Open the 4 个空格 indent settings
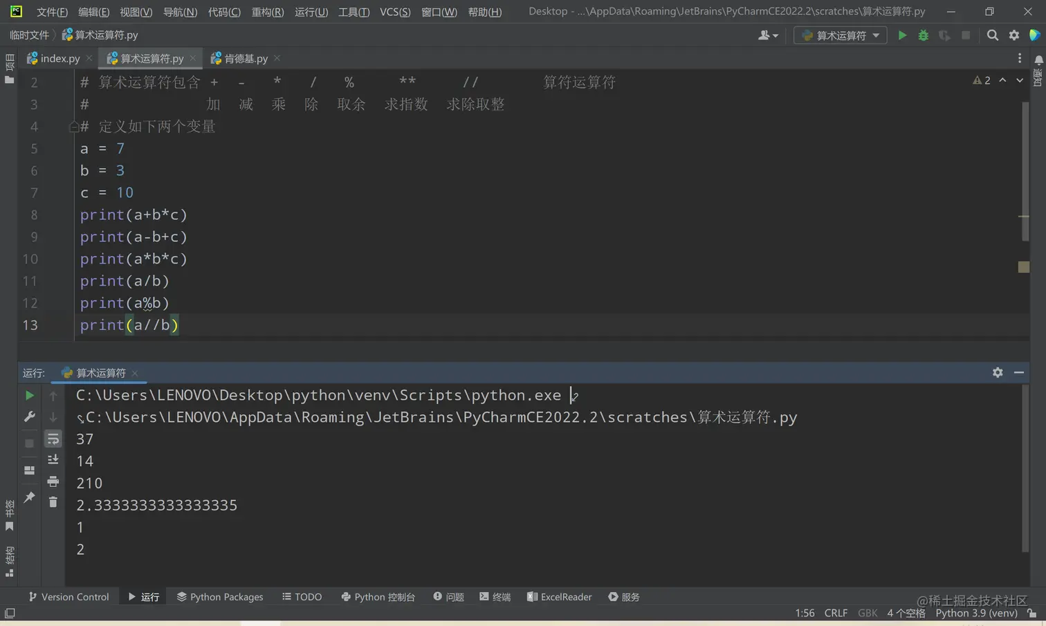Image resolution: width=1046 pixels, height=626 pixels. 906,614
